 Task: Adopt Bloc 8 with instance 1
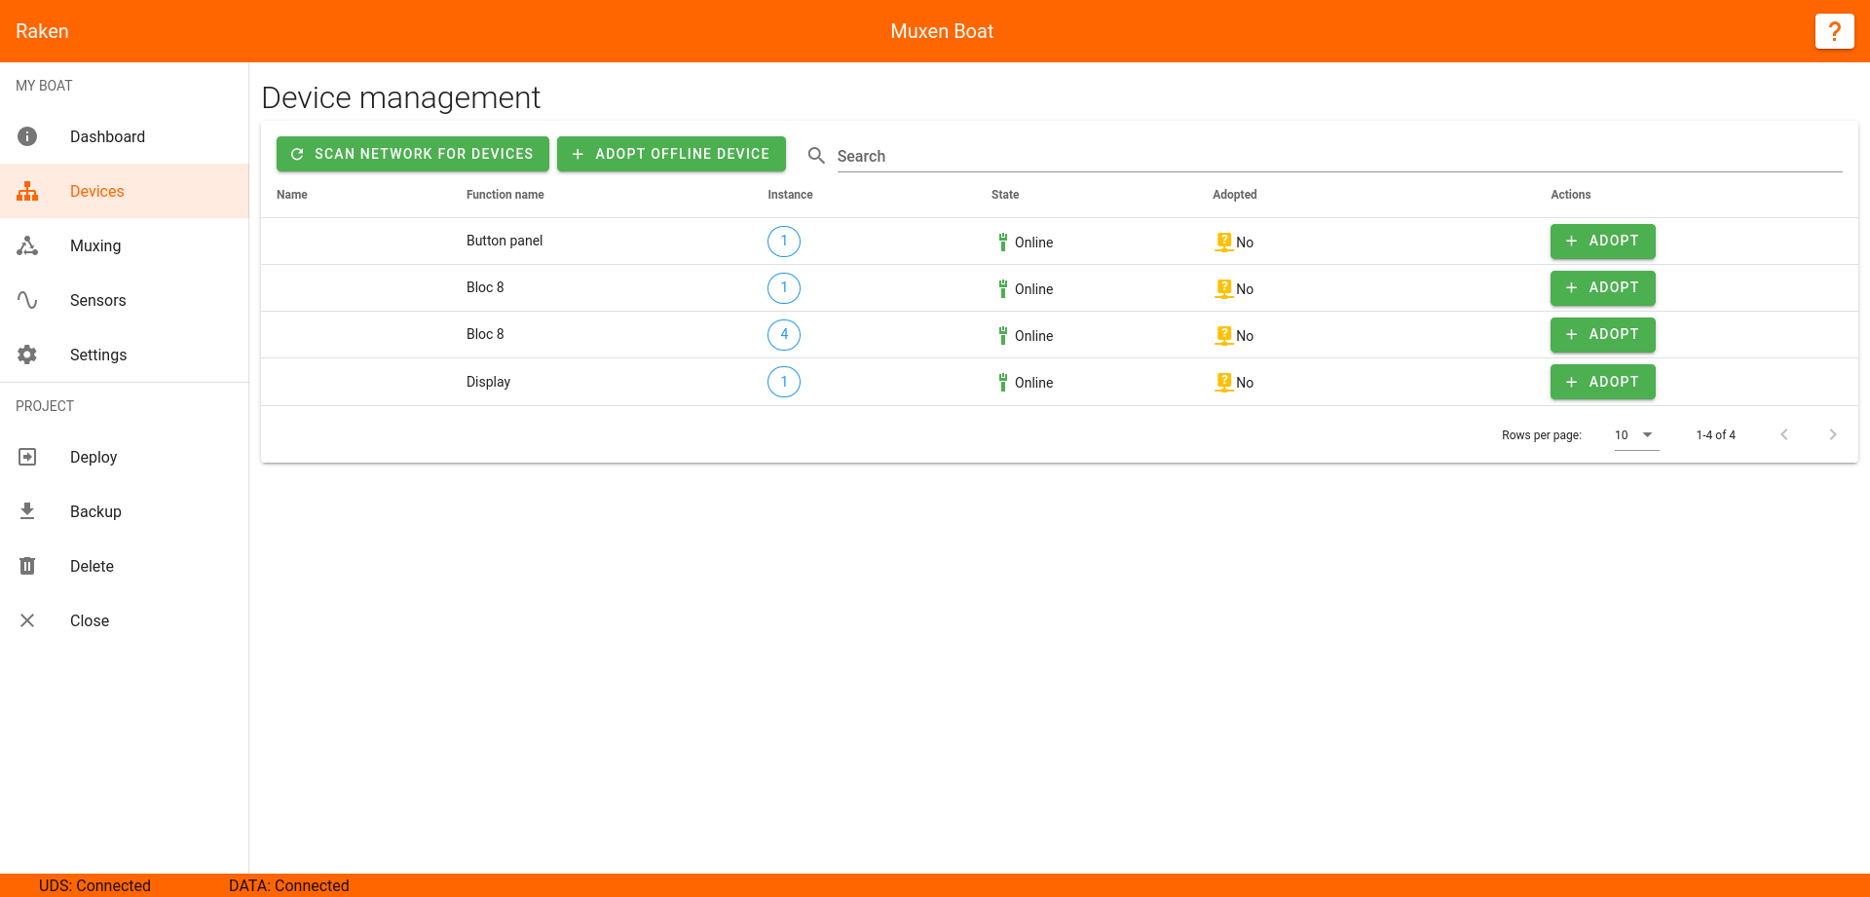[x=1602, y=288]
